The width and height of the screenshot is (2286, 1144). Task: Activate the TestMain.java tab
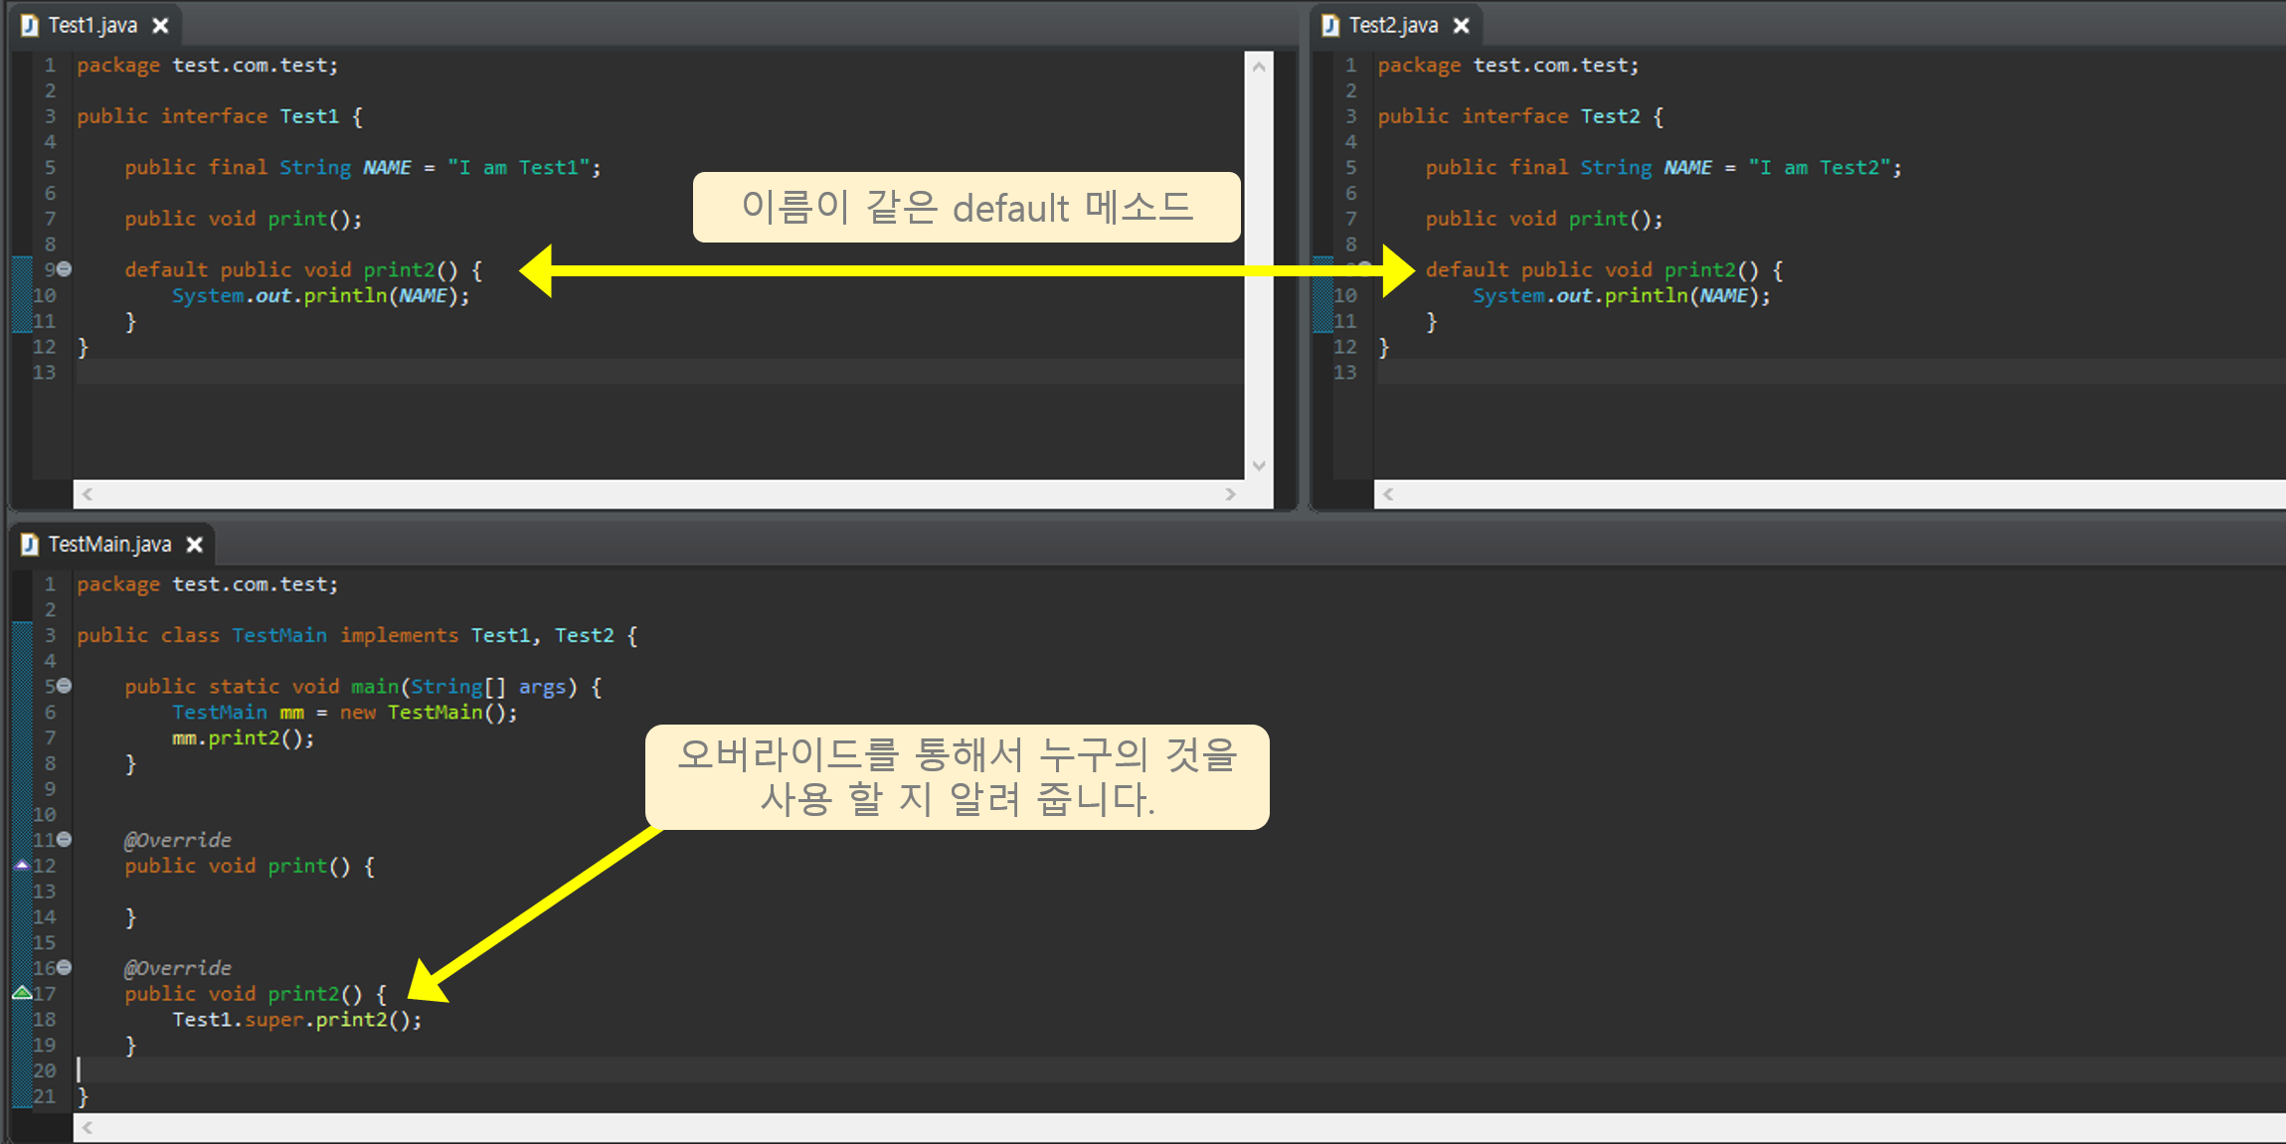click(x=109, y=545)
